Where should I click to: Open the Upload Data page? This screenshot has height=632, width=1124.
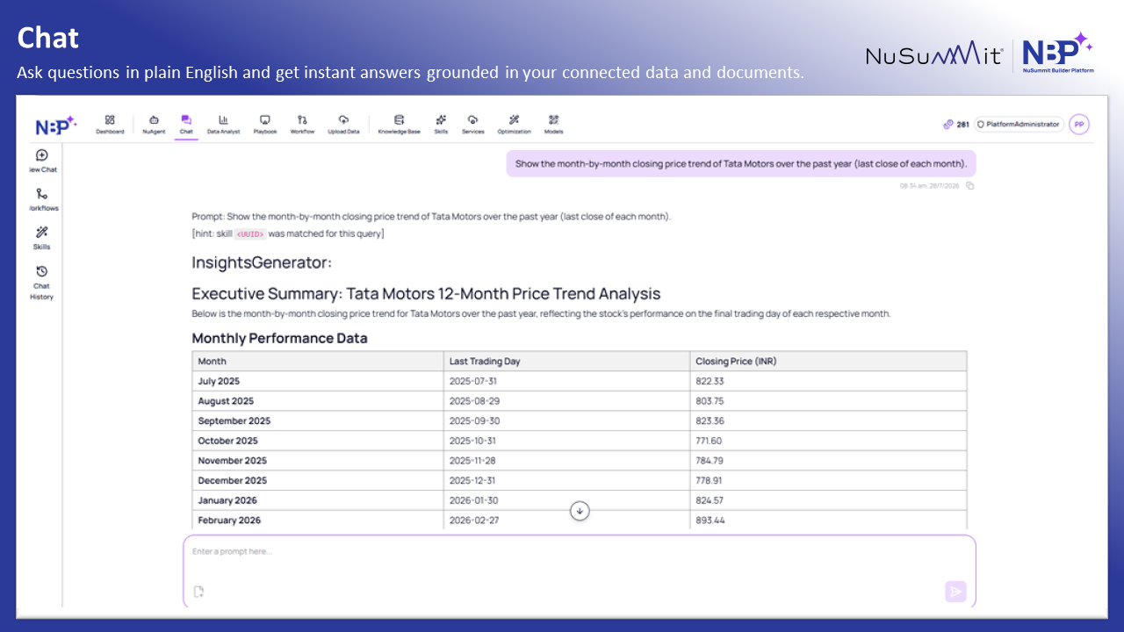[x=343, y=124]
